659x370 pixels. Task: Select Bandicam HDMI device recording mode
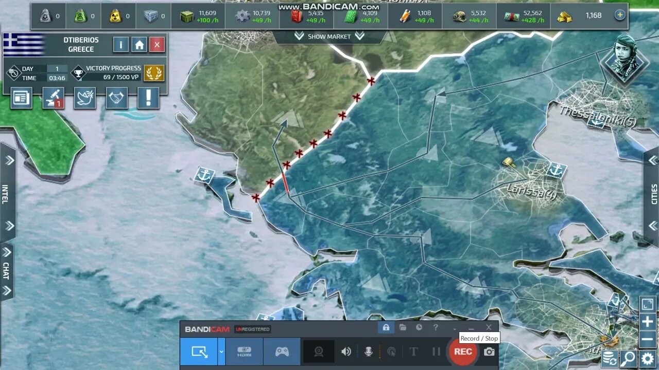[x=245, y=352]
